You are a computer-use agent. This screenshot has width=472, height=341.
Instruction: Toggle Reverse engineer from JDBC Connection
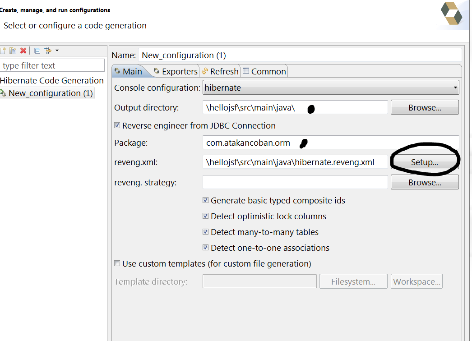[117, 125]
